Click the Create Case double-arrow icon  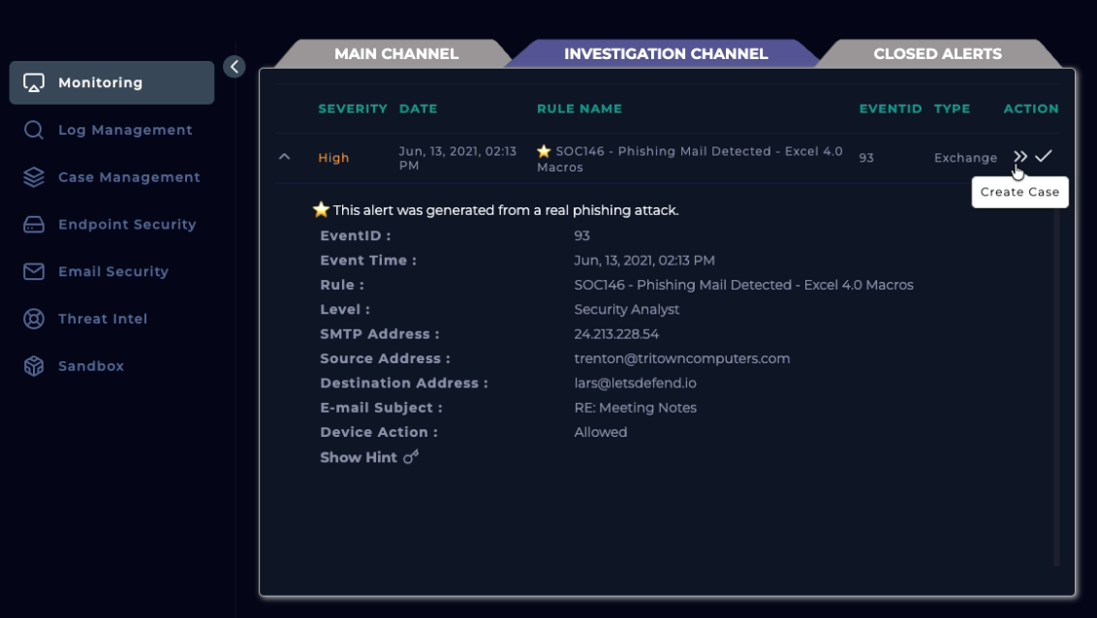tap(1019, 157)
